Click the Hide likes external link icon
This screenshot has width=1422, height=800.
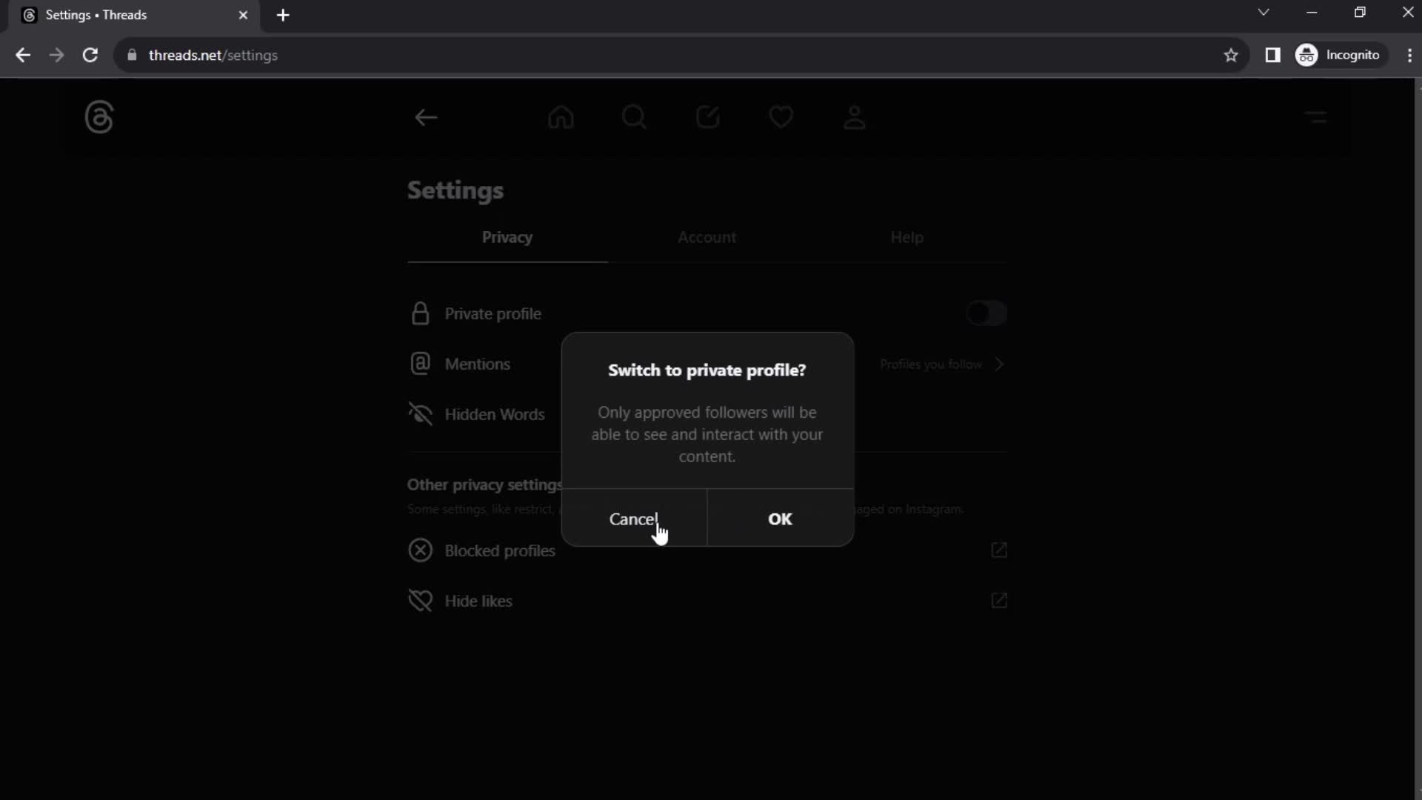coord(998,600)
